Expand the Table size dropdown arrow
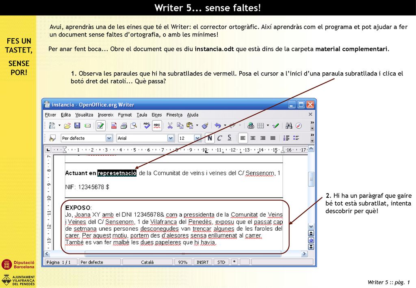The width and height of the screenshot is (416, 288). click(268, 126)
